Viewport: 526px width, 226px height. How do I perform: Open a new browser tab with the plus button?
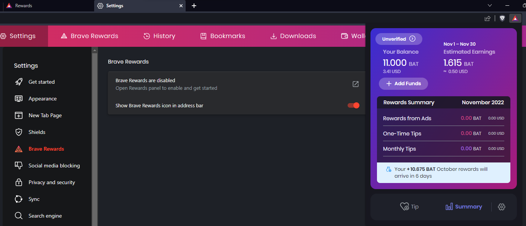pos(194,6)
